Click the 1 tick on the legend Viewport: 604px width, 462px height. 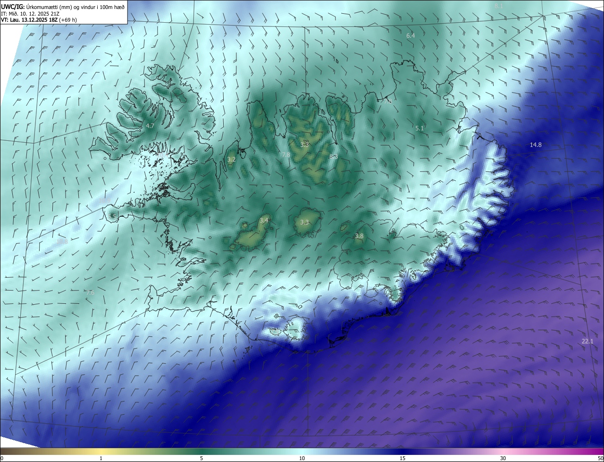pyautogui.click(x=101, y=458)
